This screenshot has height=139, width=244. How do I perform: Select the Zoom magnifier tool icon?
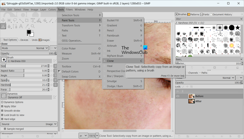[33, 26]
